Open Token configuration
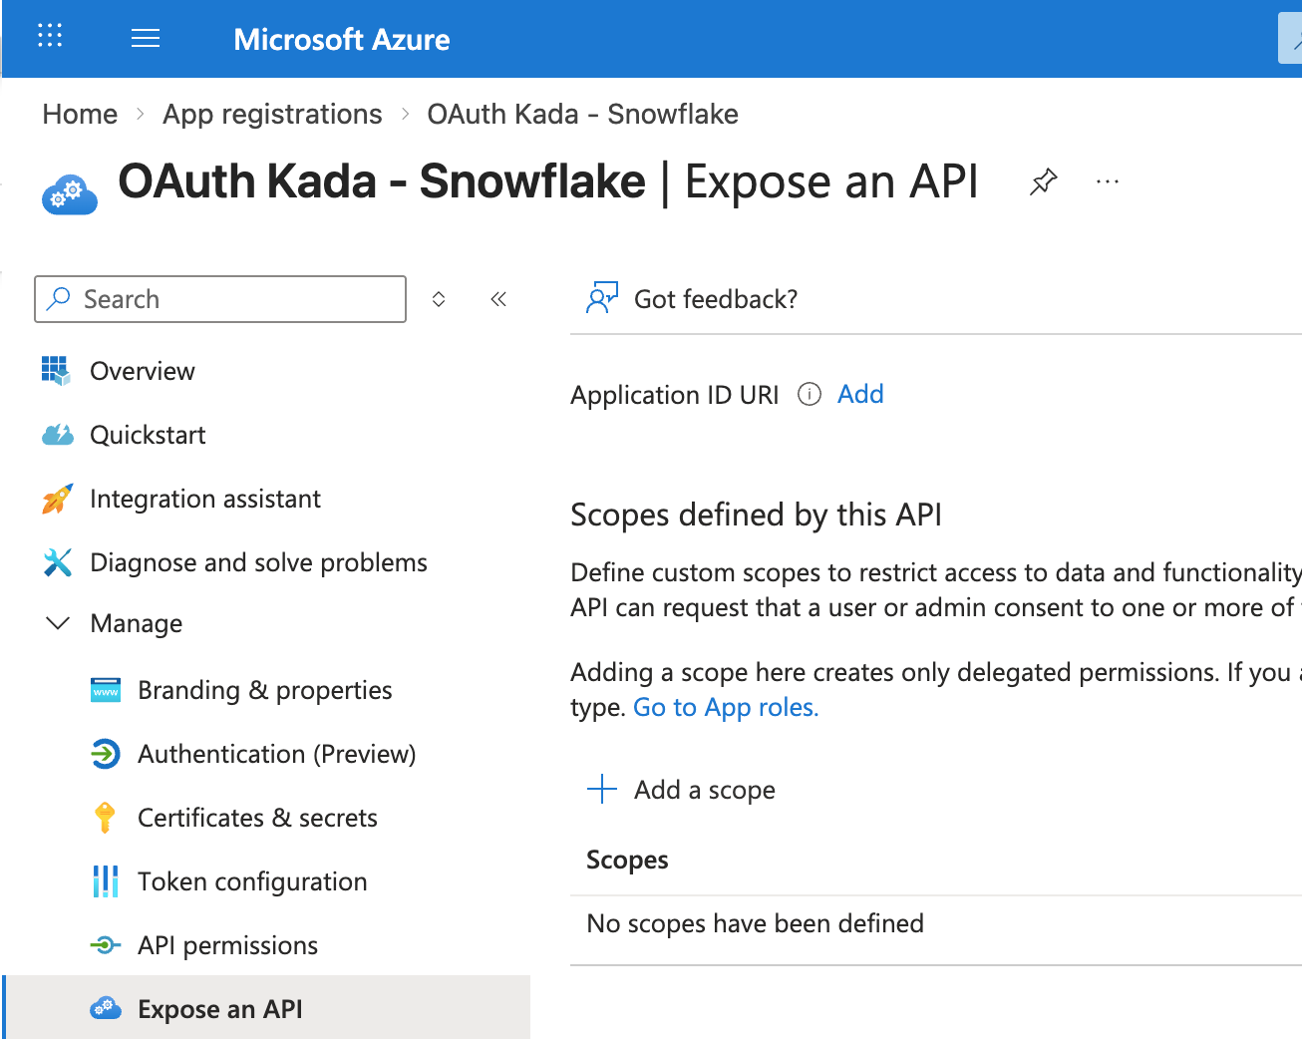This screenshot has width=1302, height=1041. (x=252, y=881)
